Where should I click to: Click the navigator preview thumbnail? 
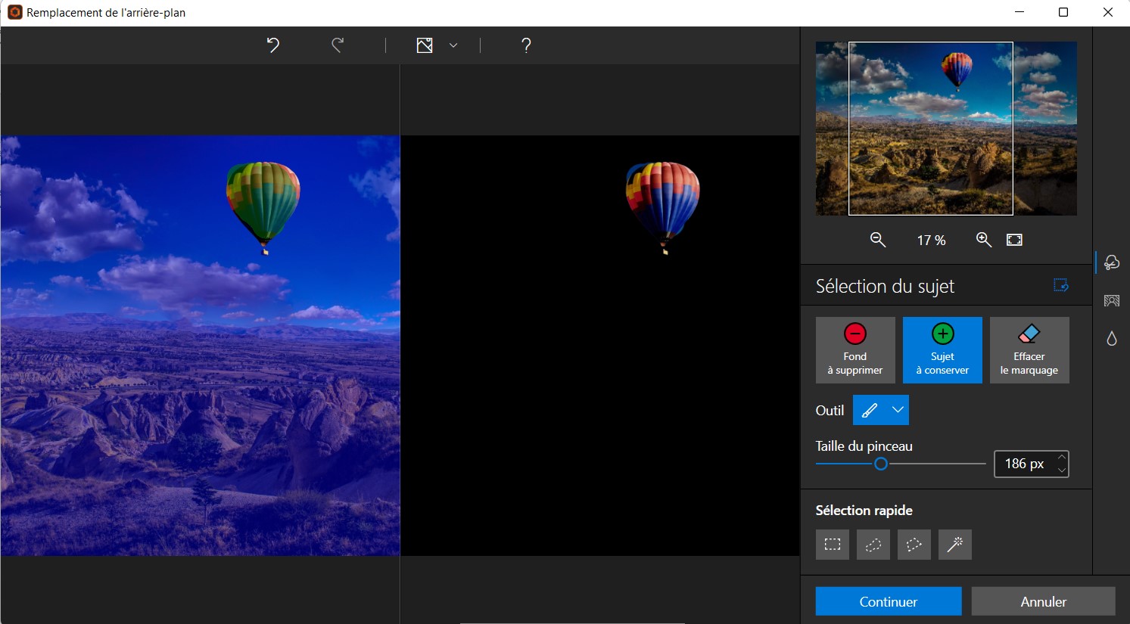tap(946, 129)
